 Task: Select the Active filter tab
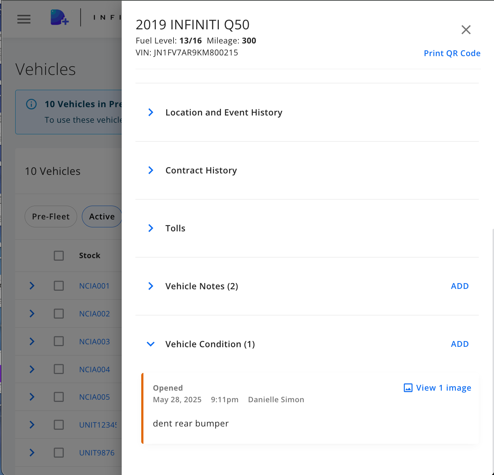coord(102,217)
